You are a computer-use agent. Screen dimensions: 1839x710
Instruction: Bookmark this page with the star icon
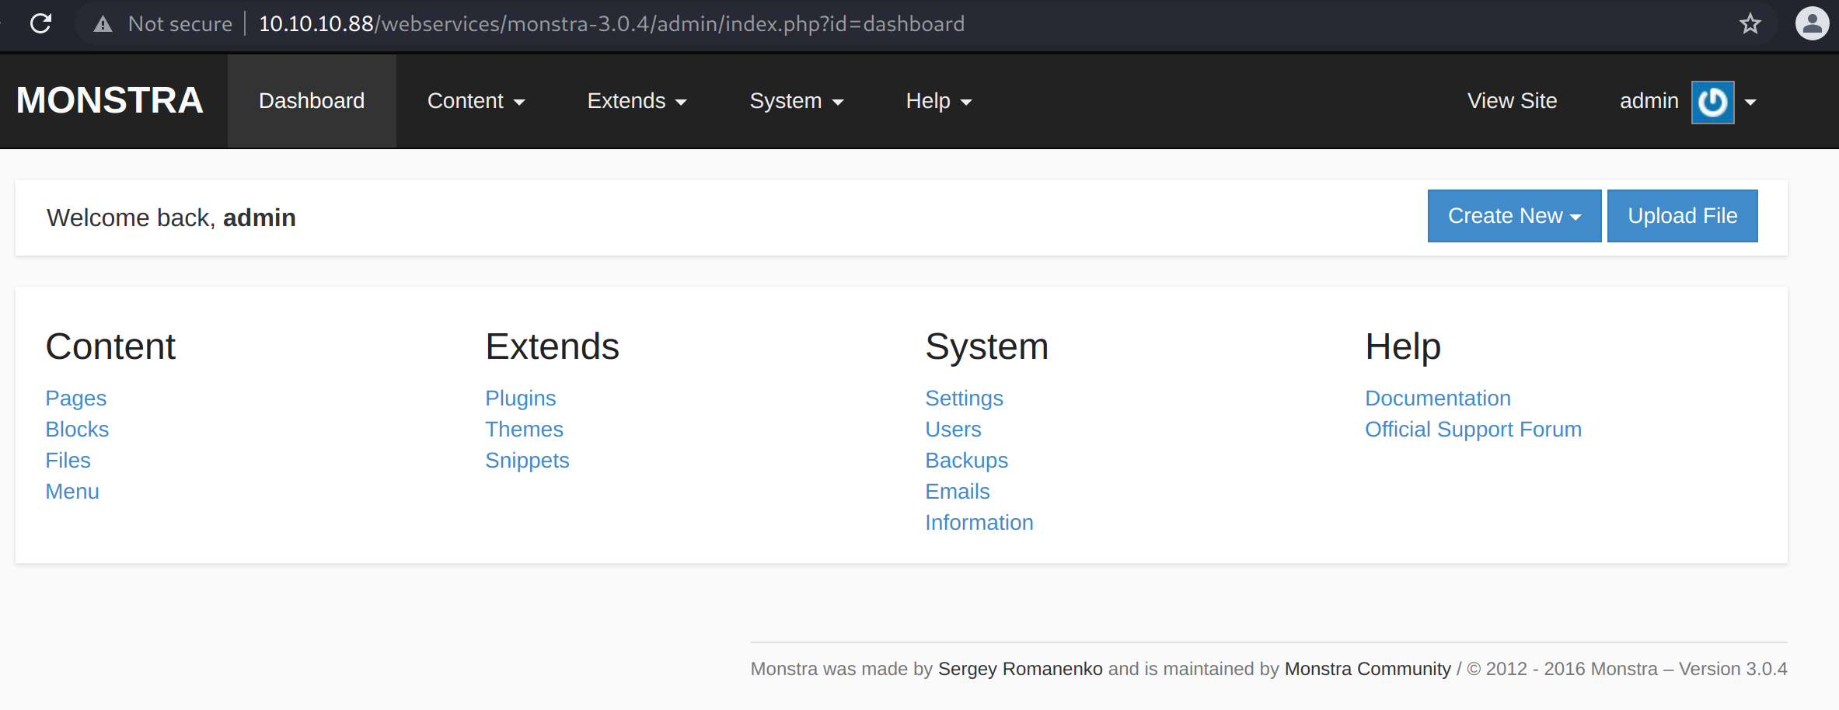1750,24
